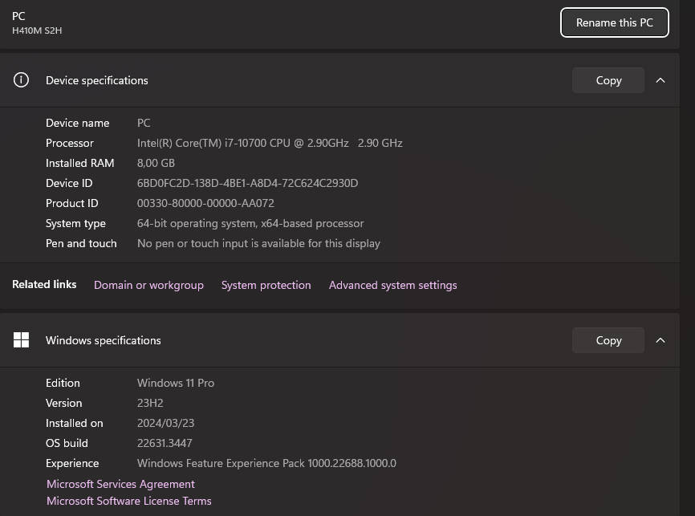
Task: Open the Microsoft Software License Terms
Action: (x=129, y=501)
